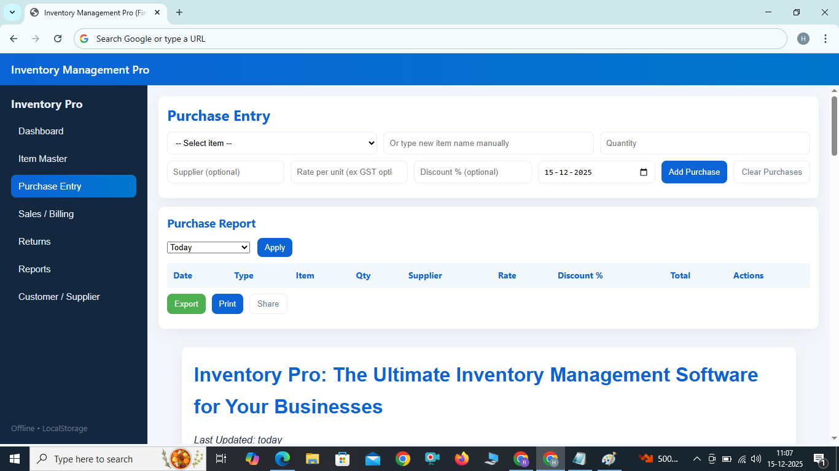Viewport: 839px width, 471px height.
Task: Switch to the Dashboard section
Action: click(x=41, y=131)
